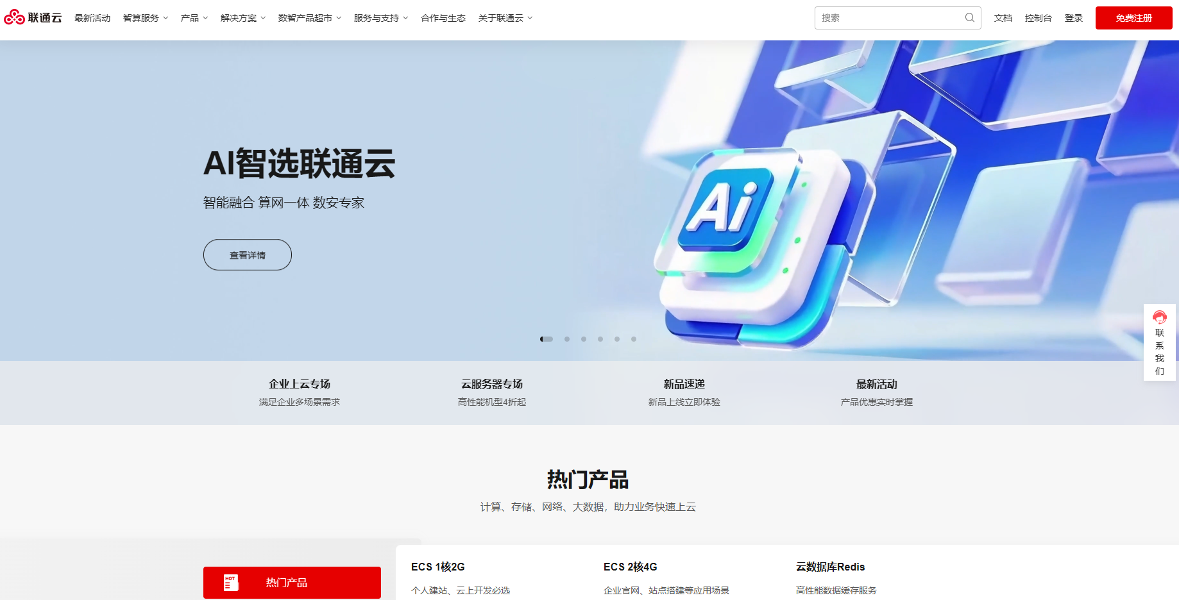Screen dimensions: 1179x600
Task: Click the 高性能机型4折起 text
Action: pos(492,402)
